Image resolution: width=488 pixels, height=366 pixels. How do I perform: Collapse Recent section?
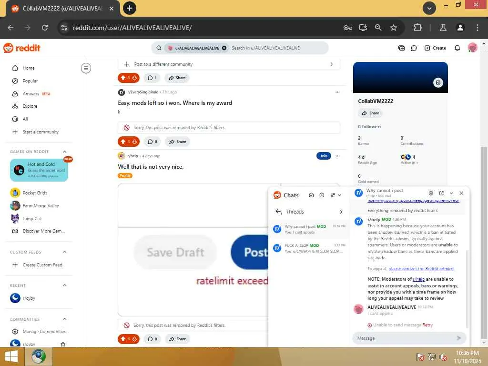64,285
